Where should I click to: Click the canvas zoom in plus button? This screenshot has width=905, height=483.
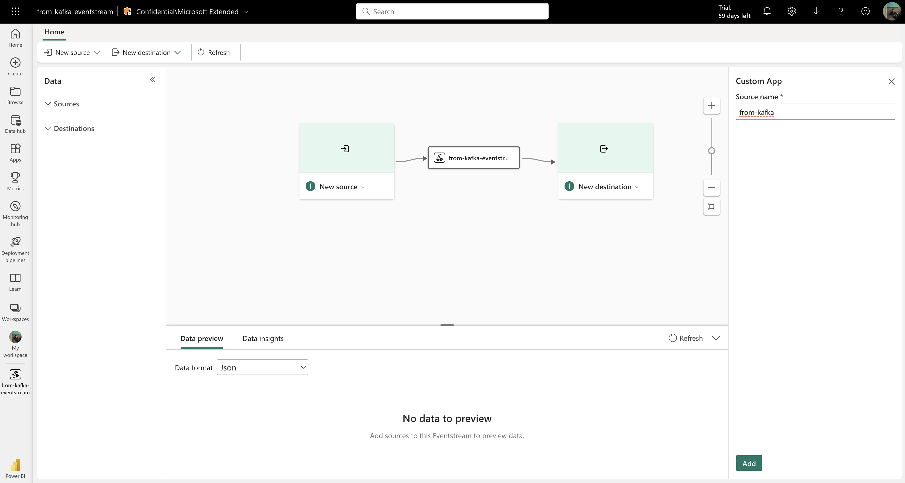click(x=711, y=105)
